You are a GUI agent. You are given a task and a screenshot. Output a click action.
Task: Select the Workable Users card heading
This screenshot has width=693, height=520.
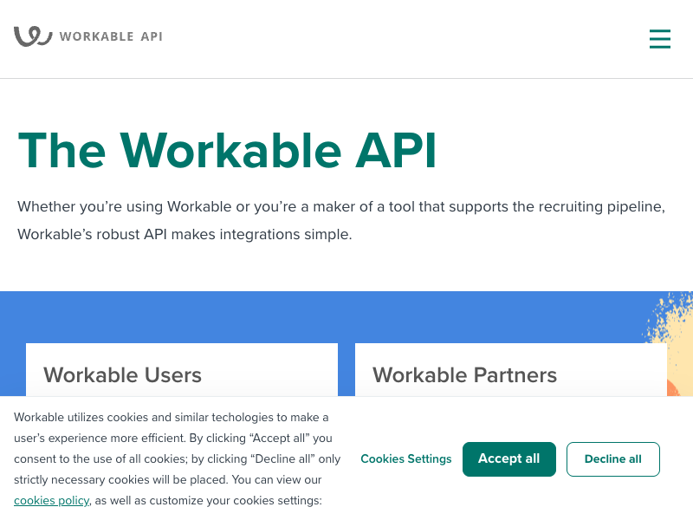point(122,375)
